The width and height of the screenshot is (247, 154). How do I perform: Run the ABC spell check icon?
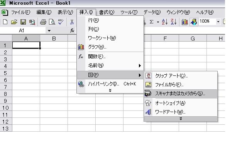pos(61,22)
